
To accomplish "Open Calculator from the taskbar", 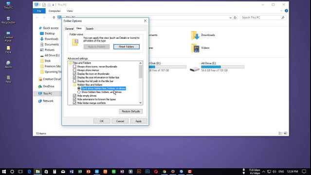I will (55, 172).
